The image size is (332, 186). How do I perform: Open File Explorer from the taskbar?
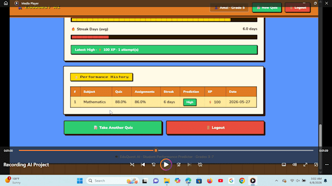point(166,181)
